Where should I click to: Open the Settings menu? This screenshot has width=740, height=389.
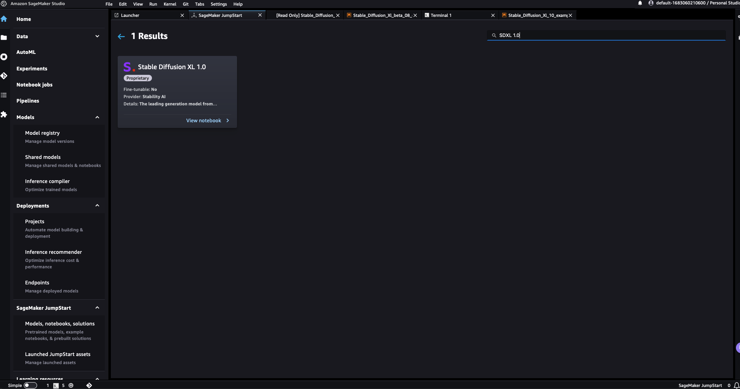pyautogui.click(x=219, y=4)
